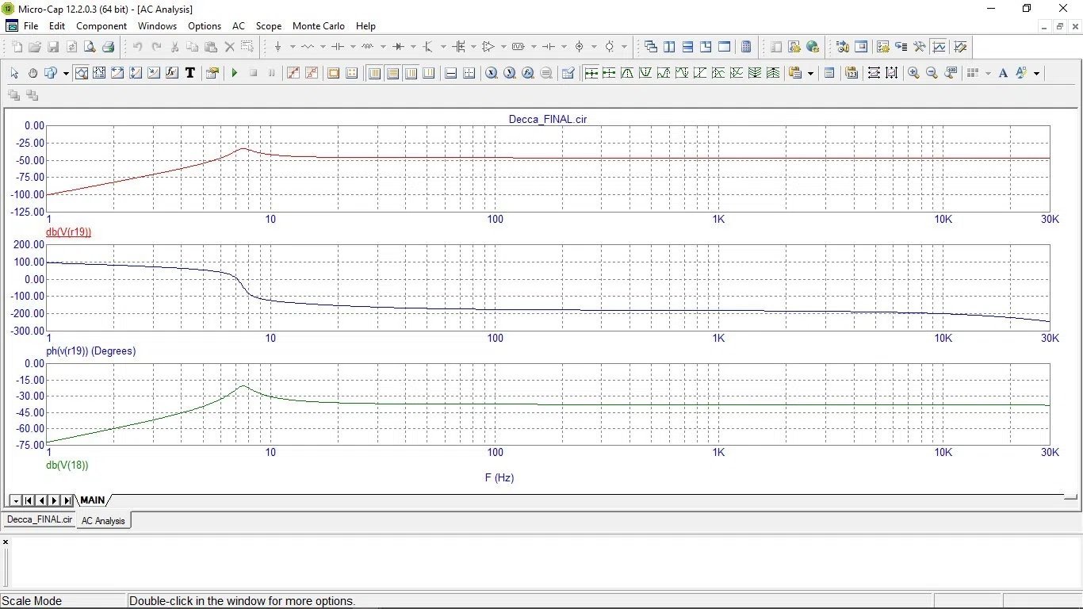
Task: Open the Component menu
Action: 101,26
